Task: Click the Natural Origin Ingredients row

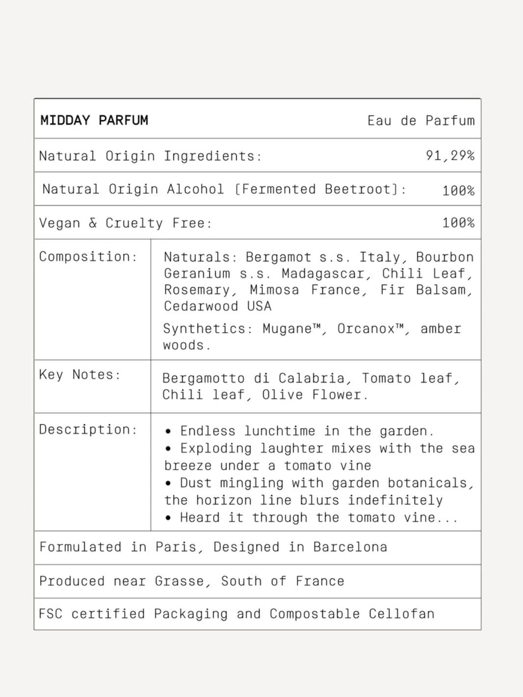Action: pos(257,156)
